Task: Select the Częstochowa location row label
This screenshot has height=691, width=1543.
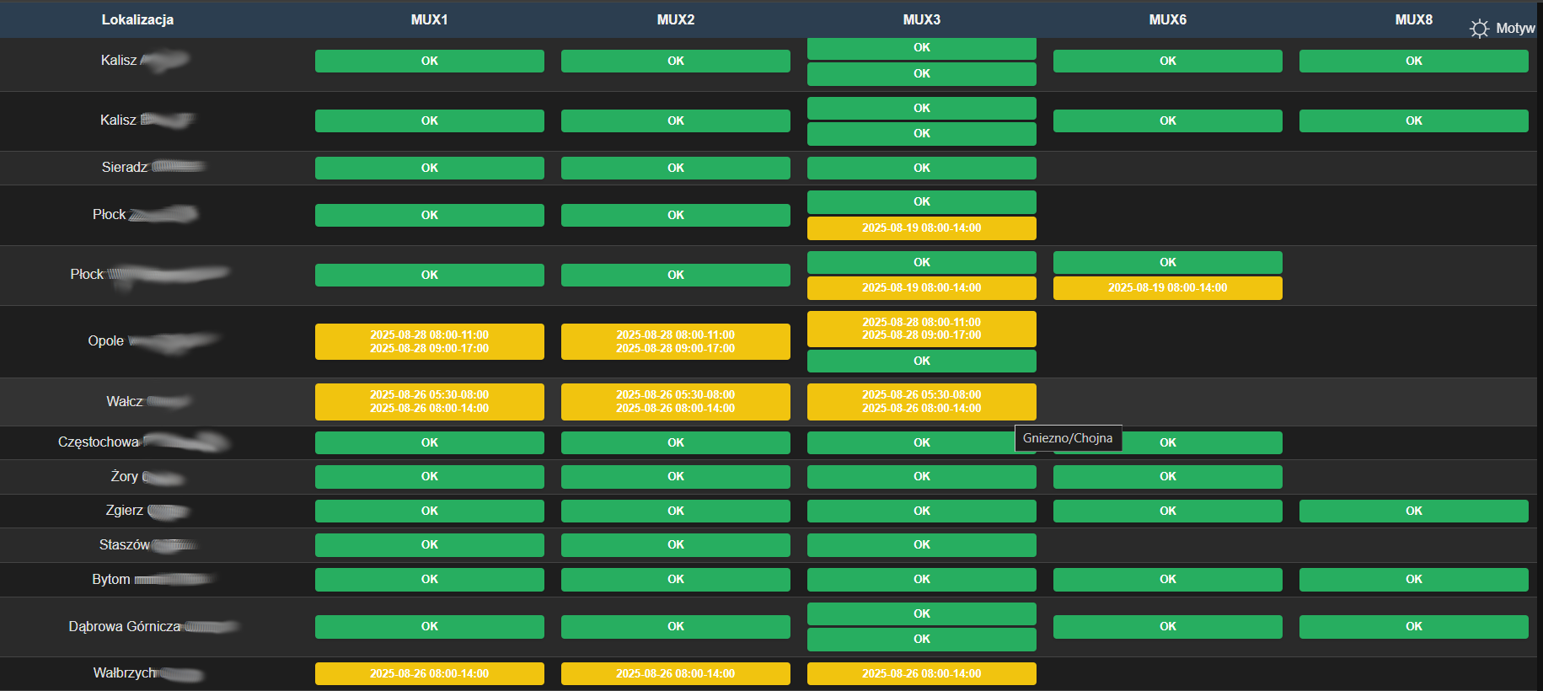Action: (99, 442)
